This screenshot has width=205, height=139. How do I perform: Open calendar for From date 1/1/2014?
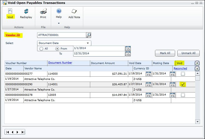pyautogui.click(x=128, y=48)
